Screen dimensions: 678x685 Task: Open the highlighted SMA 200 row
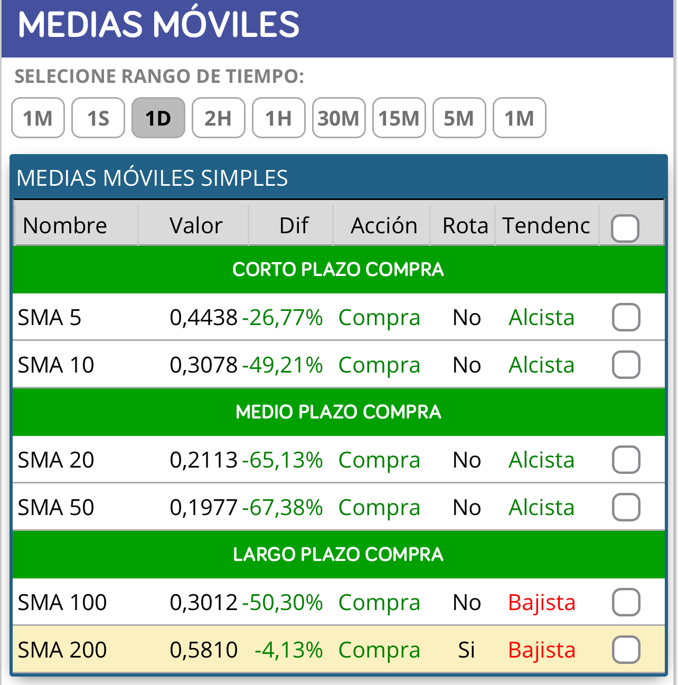pyautogui.click(x=338, y=650)
